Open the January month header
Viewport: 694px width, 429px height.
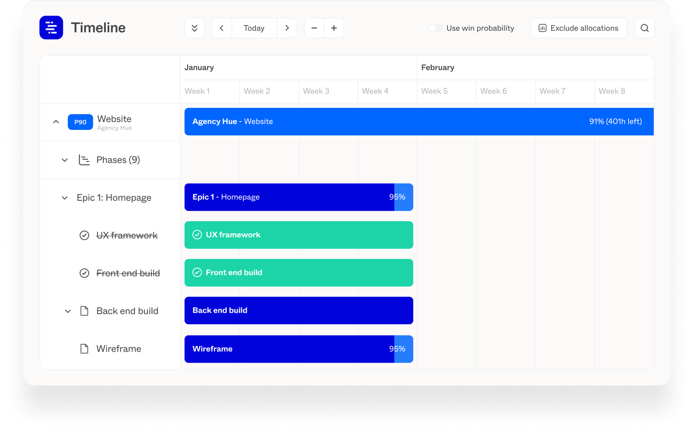coord(199,68)
